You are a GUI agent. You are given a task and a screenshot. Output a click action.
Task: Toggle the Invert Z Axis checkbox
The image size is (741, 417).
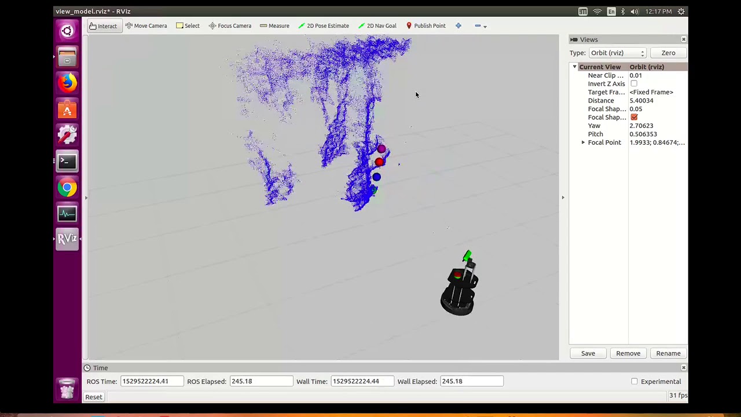point(634,84)
